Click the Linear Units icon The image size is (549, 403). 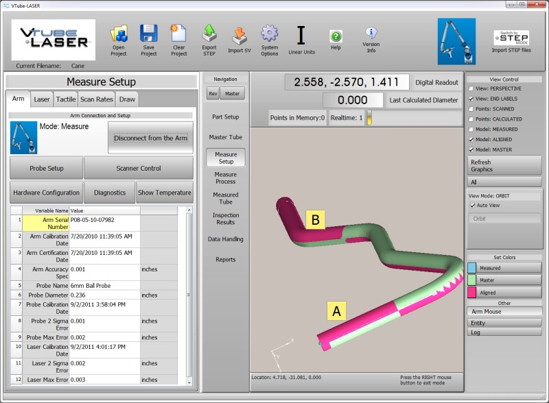[x=301, y=36]
